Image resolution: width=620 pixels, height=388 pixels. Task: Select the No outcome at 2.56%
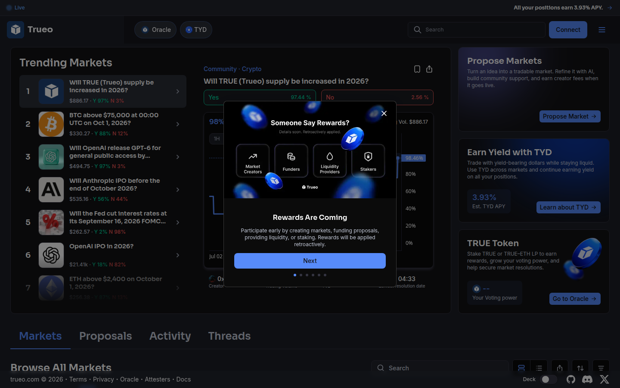[x=377, y=97]
